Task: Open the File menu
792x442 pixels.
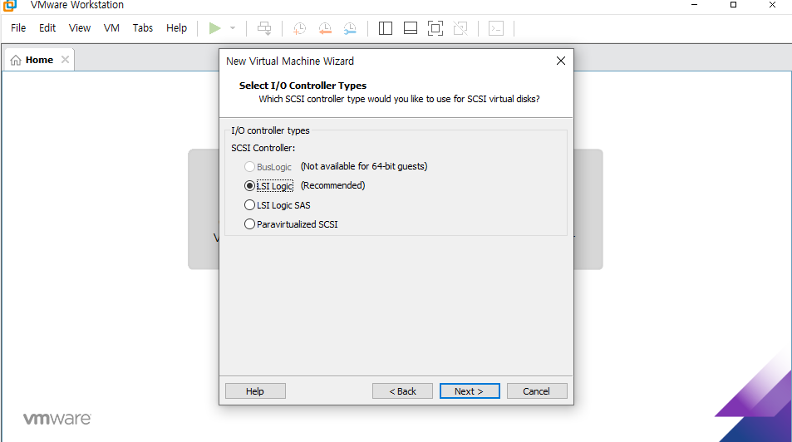Action: pyautogui.click(x=18, y=27)
